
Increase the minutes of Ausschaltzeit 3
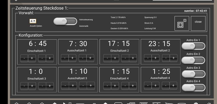click(91, 86)
